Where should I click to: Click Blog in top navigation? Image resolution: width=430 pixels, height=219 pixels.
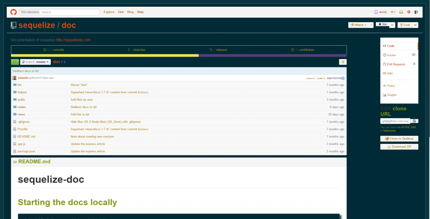pos(130,12)
